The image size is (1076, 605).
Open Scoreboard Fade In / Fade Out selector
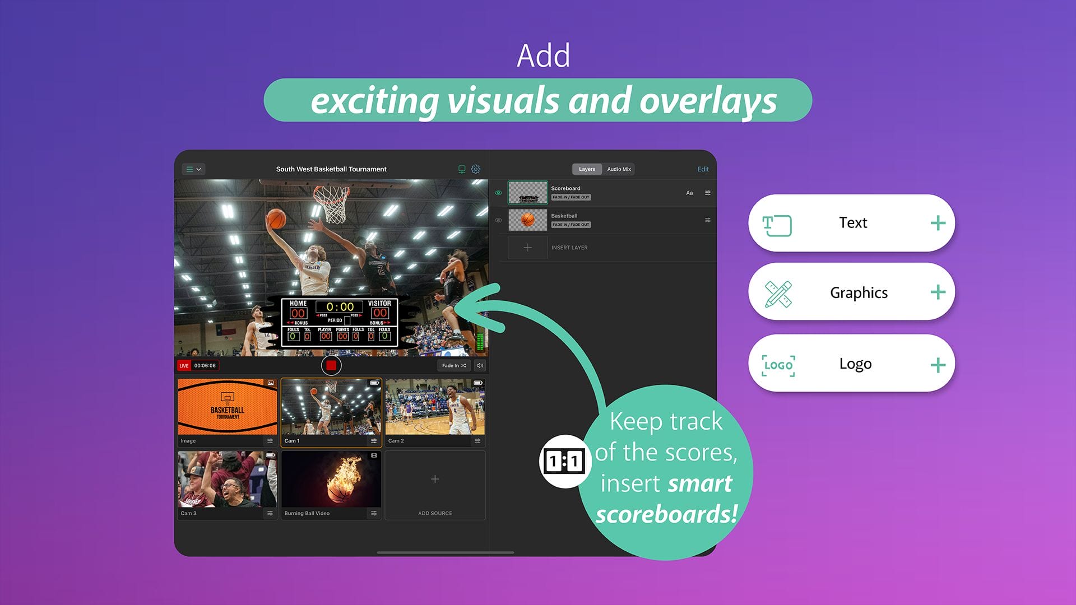[x=571, y=198]
